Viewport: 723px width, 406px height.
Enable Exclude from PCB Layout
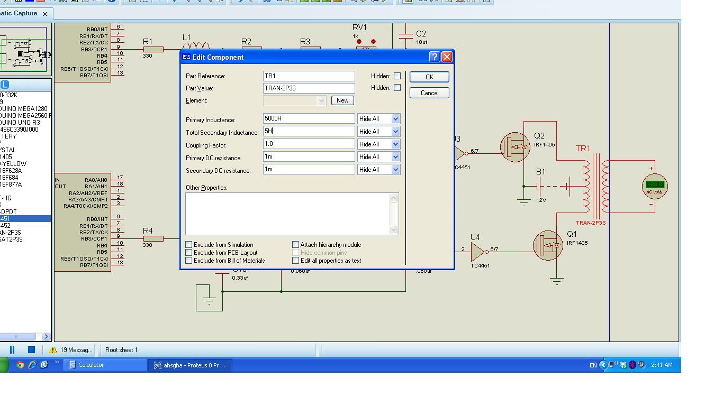[188, 253]
